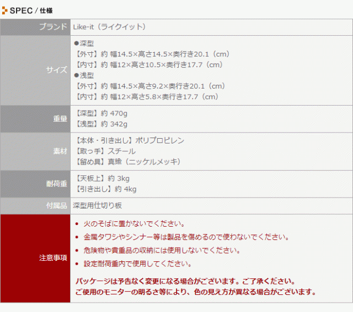This screenshot has height=312, width=353.
Task: Select the 重量 row label
Action: [60, 118]
